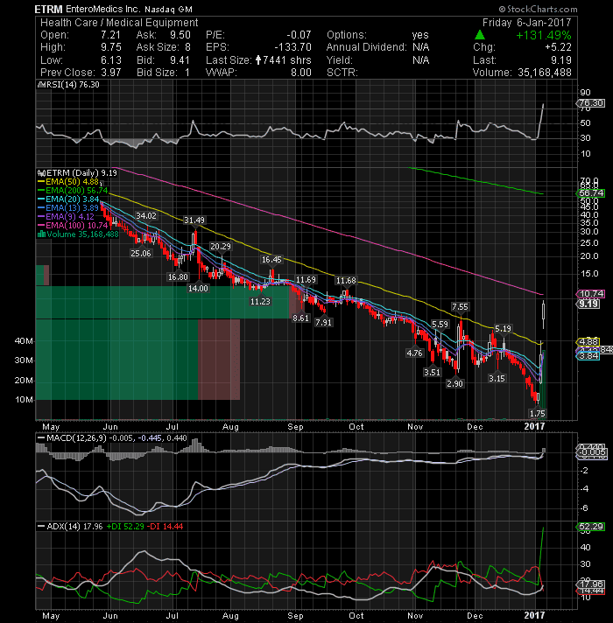613x623 pixels.
Task: Click the 56.74 EMA(200) axis tag
Action: click(591, 193)
